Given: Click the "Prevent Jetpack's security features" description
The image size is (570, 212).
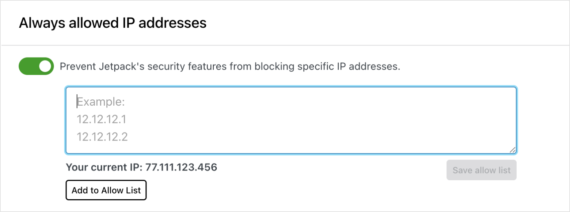Looking at the screenshot, I should tap(230, 67).
